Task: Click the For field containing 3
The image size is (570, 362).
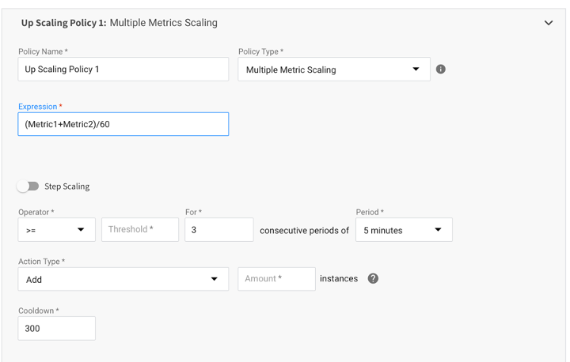Action: coord(218,230)
